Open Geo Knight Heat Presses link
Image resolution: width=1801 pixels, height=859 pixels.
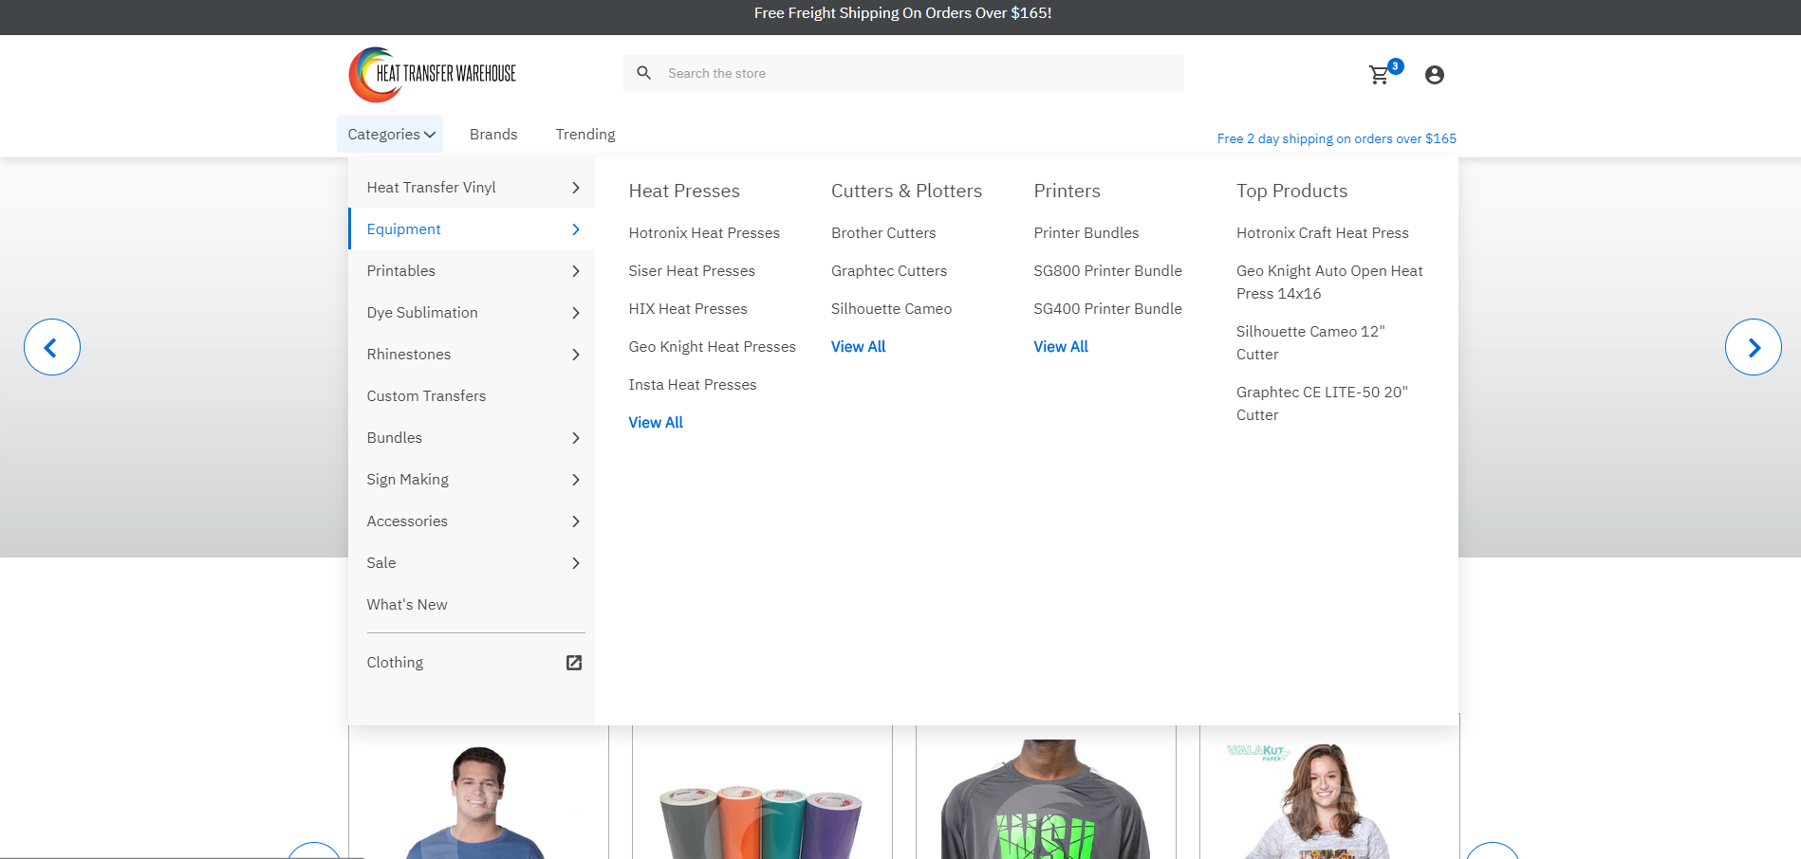[x=713, y=347]
